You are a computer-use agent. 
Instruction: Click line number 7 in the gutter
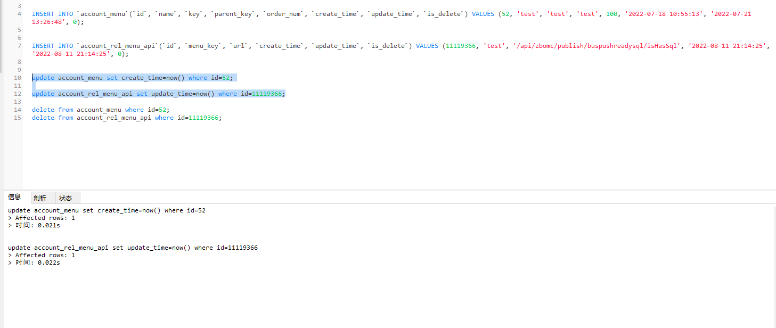tap(19, 46)
